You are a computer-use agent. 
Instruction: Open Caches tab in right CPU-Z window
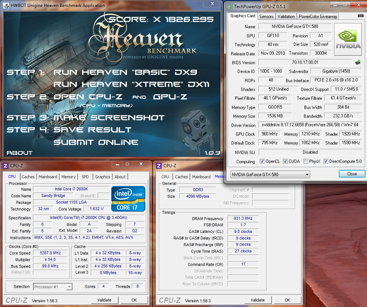[181, 177]
